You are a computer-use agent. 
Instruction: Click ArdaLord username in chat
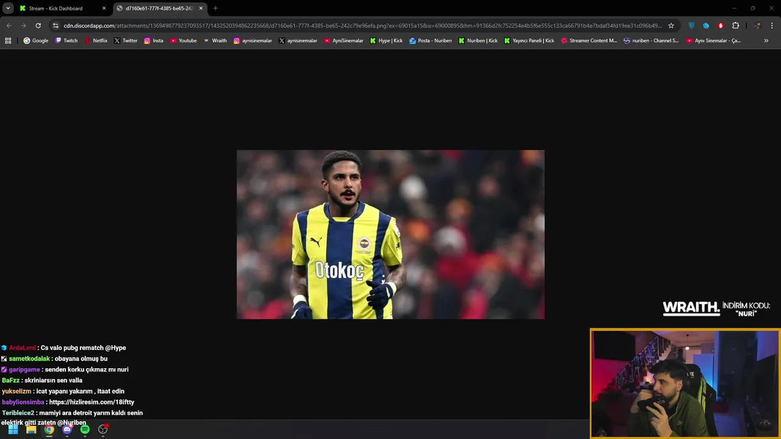(x=23, y=348)
